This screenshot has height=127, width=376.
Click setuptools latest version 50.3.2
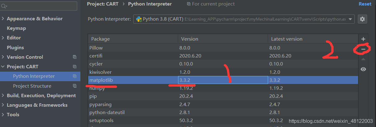coord(313,120)
